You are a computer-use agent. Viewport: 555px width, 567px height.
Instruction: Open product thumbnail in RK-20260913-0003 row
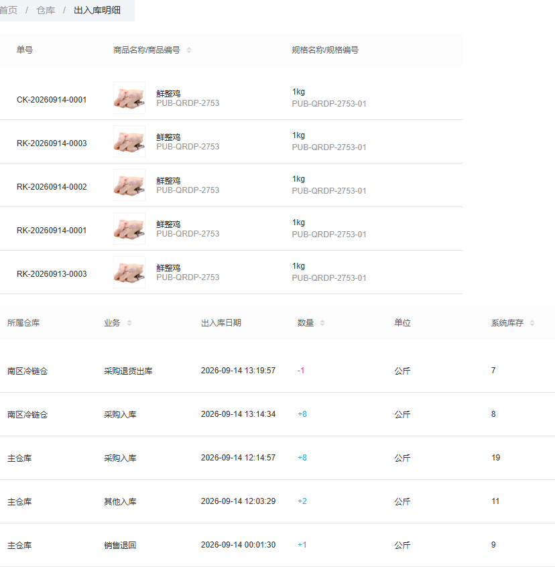tap(129, 272)
